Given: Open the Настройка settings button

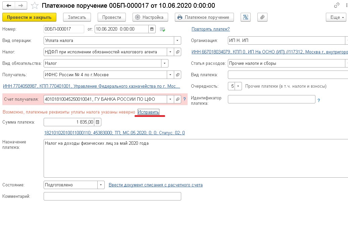Looking at the screenshot, I should pos(150,17).
